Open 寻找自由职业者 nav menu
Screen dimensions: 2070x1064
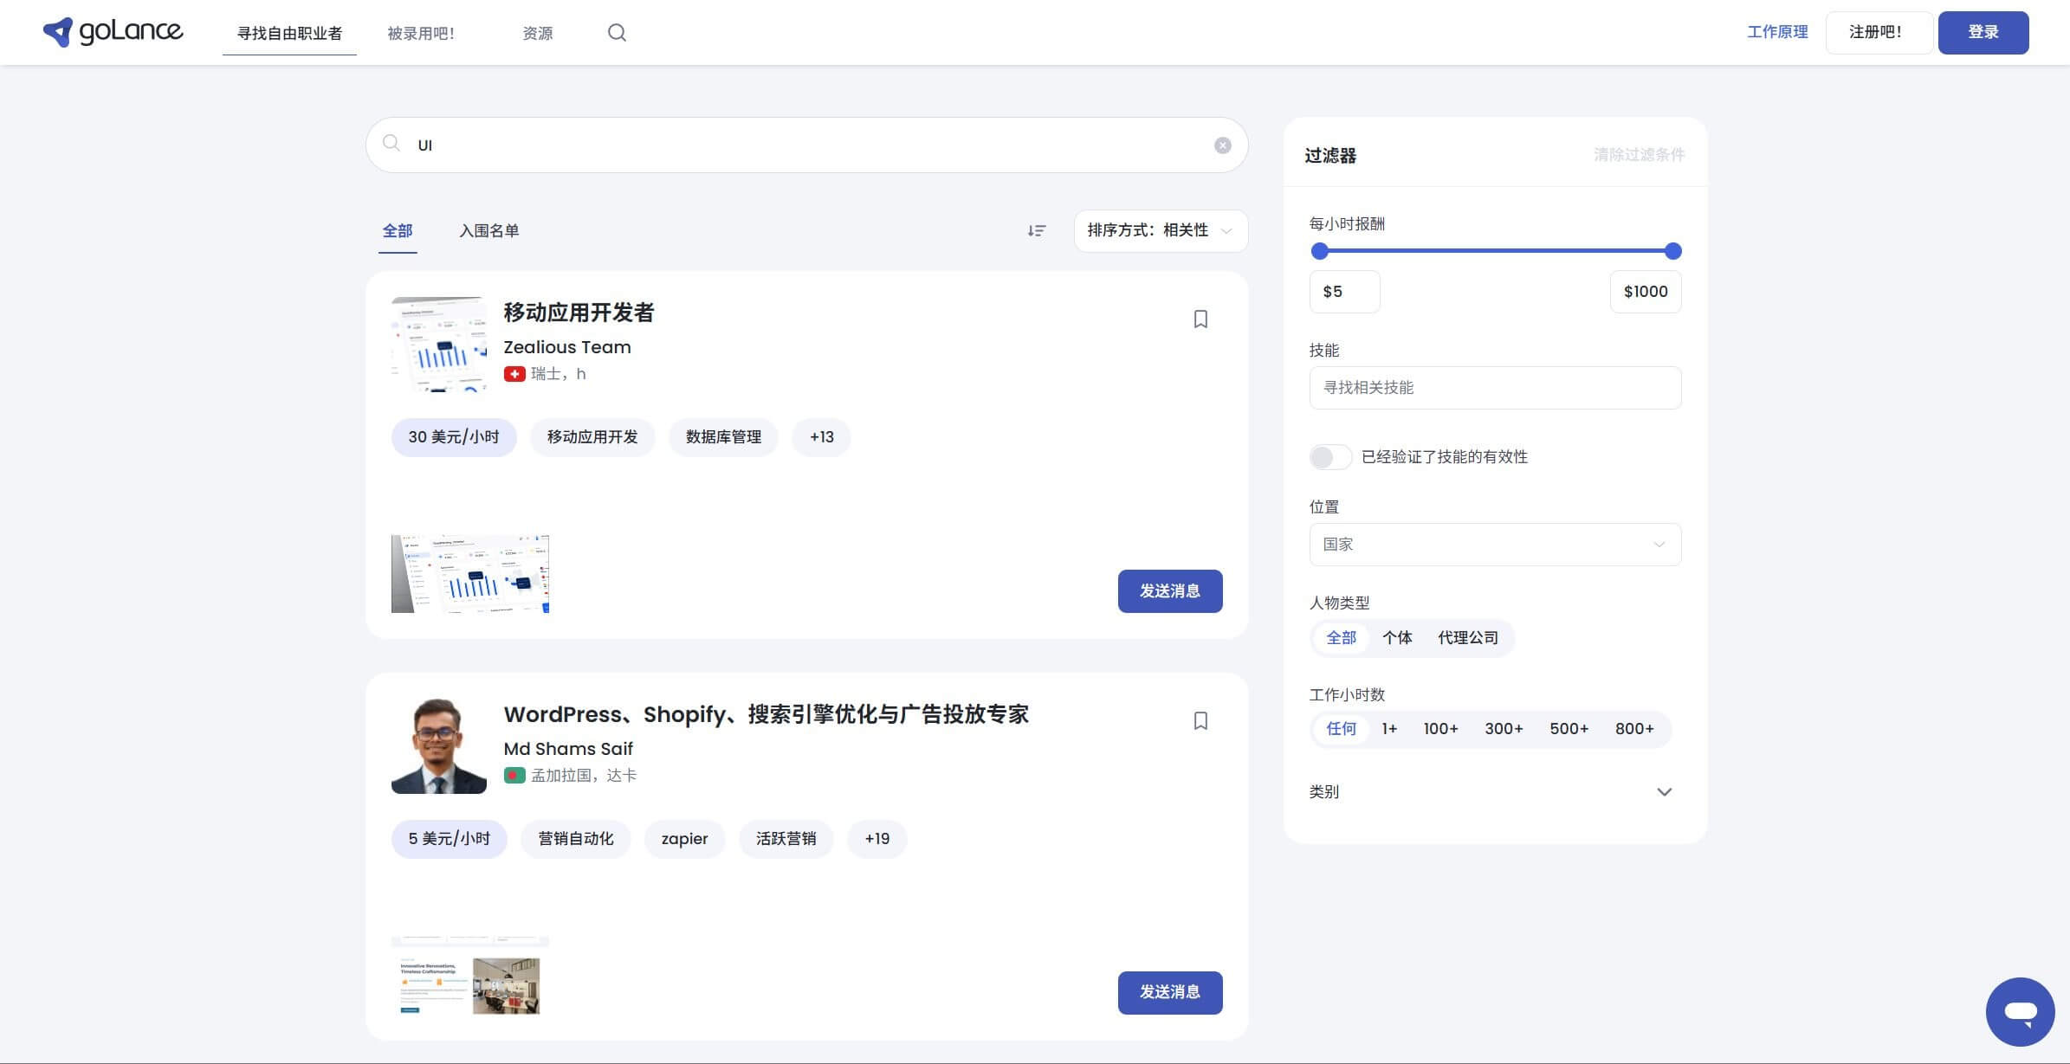point(289,33)
